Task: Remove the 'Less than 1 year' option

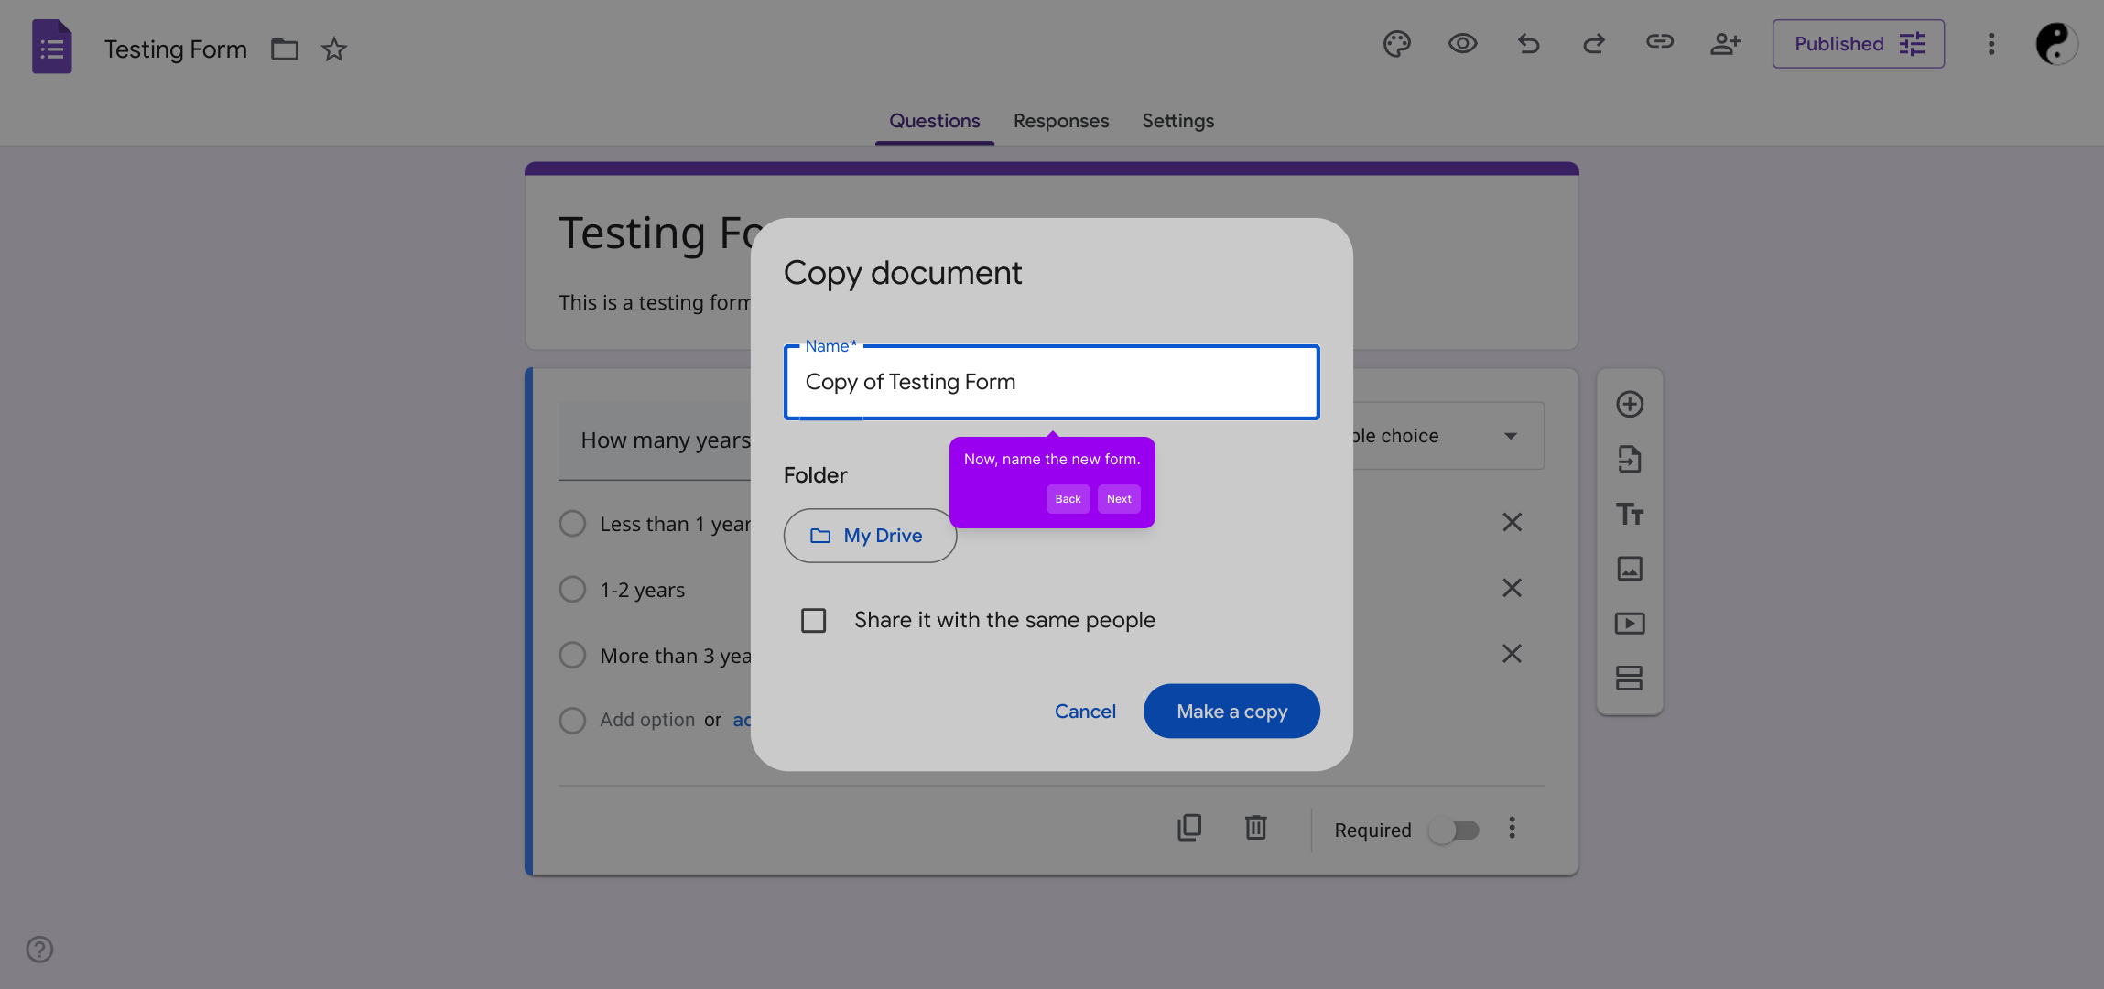Action: click(1512, 522)
